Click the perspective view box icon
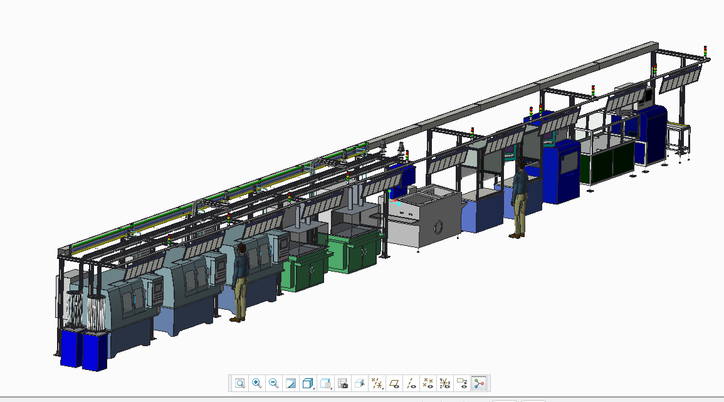This screenshot has width=724, height=402. 360,383
